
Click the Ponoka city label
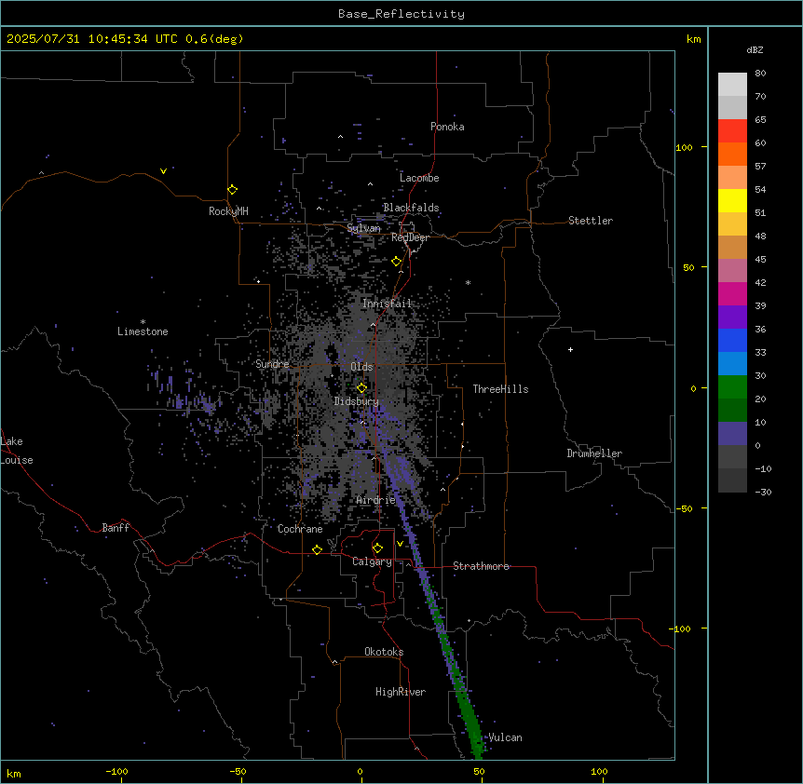pyautogui.click(x=447, y=127)
